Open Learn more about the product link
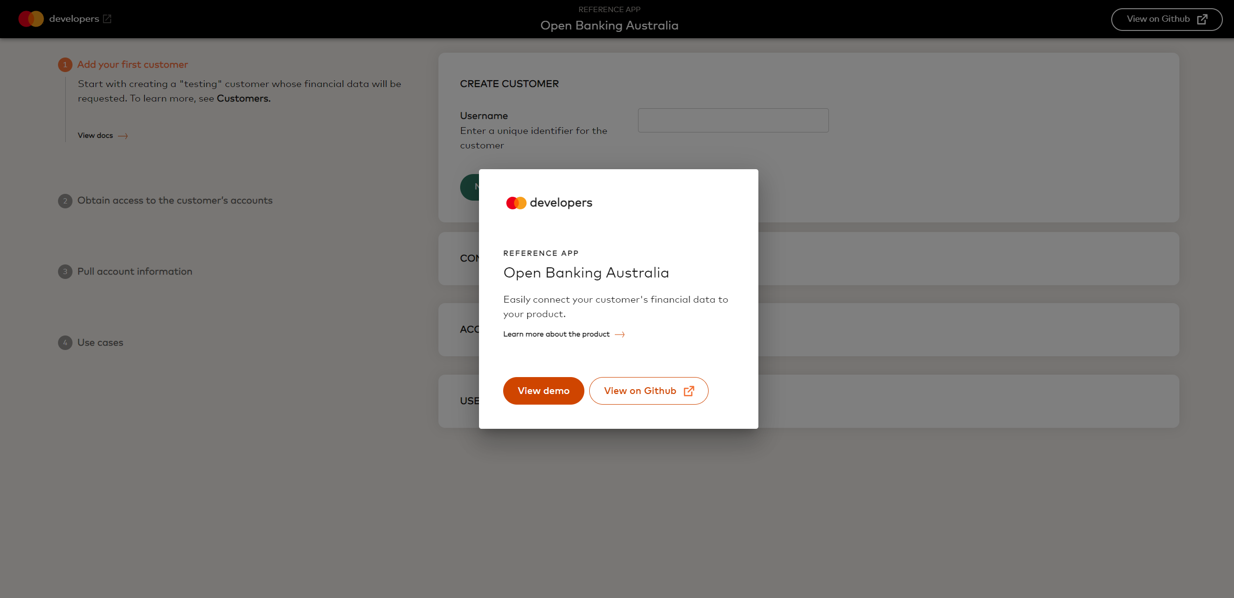 click(556, 334)
